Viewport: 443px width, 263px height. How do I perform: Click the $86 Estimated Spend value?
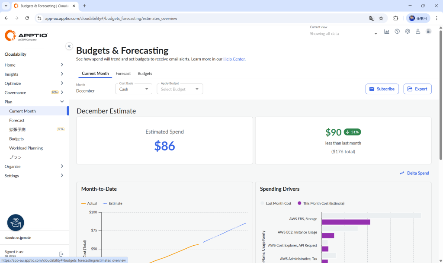pyautogui.click(x=164, y=146)
